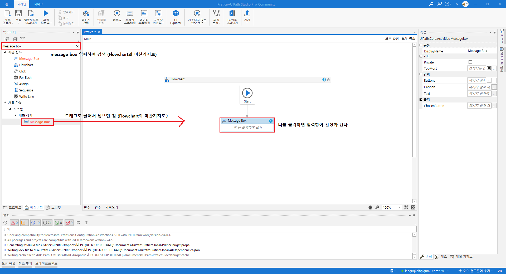
Task: Collapse the 출력 property section
Action: [x=421, y=100]
